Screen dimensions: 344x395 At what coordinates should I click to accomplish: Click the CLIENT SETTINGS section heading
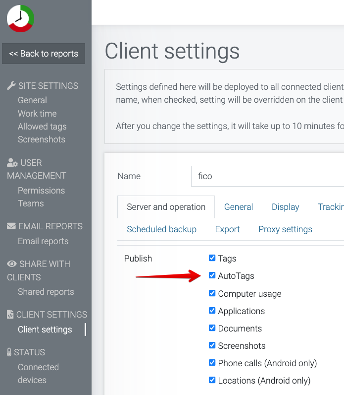tap(51, 315)
